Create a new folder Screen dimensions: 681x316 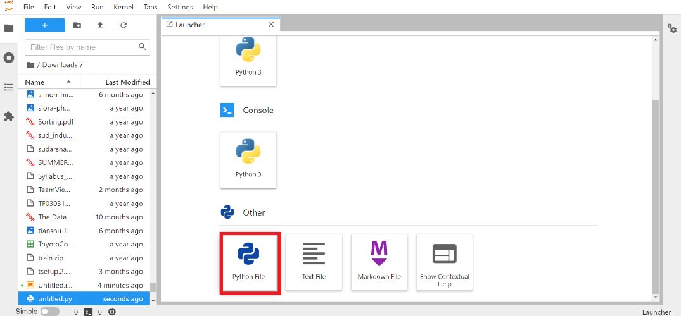[x=77, y=25]
